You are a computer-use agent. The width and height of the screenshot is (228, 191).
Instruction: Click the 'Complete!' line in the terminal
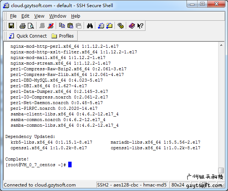click(x=17, y=159)
